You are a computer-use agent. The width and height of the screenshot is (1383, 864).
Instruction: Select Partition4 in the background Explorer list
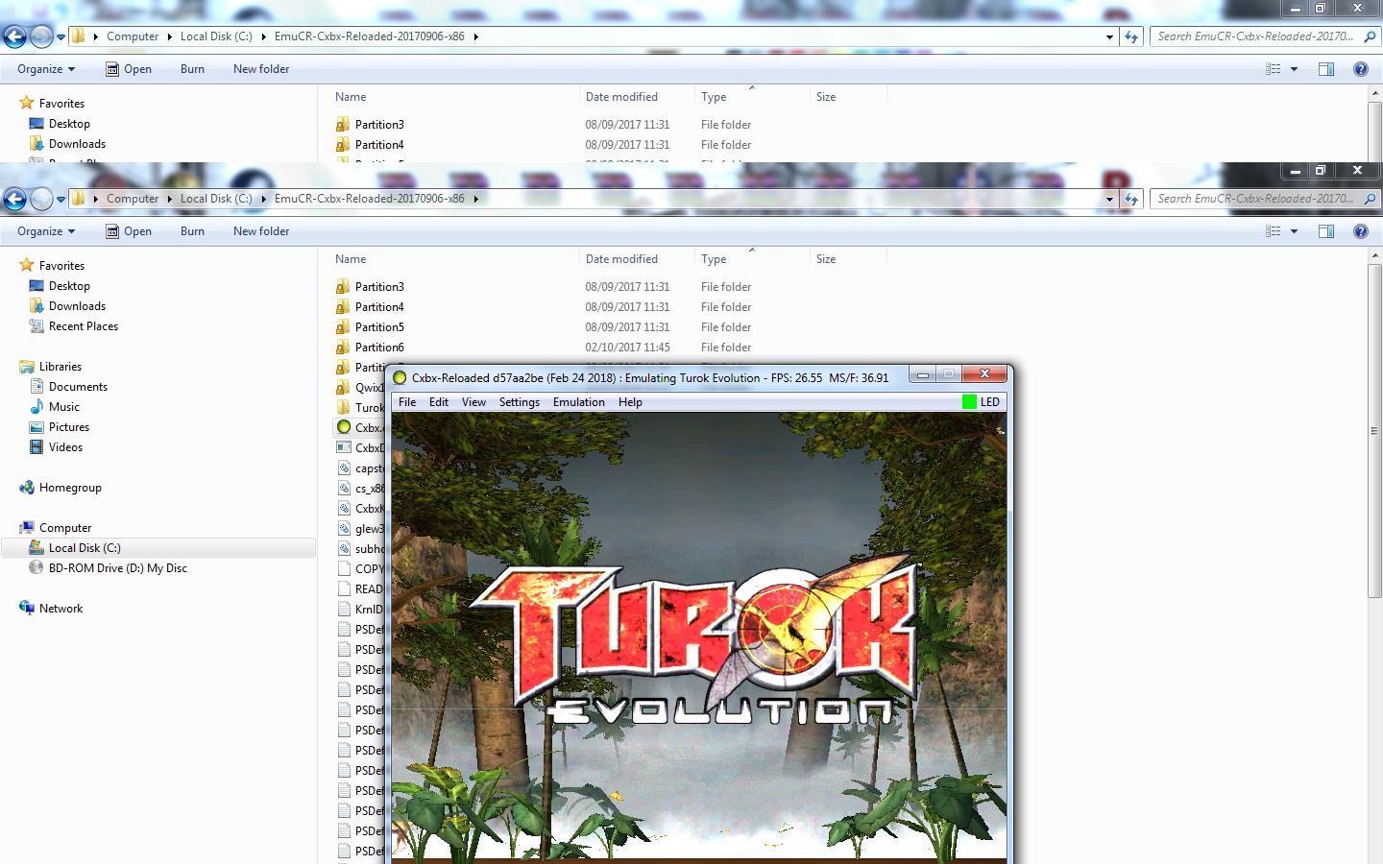click(x=379, y=145)
